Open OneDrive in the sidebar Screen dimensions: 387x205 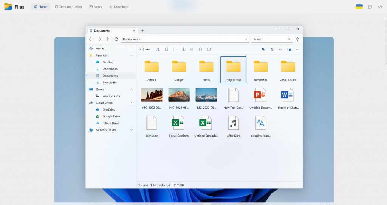(111, 109)
